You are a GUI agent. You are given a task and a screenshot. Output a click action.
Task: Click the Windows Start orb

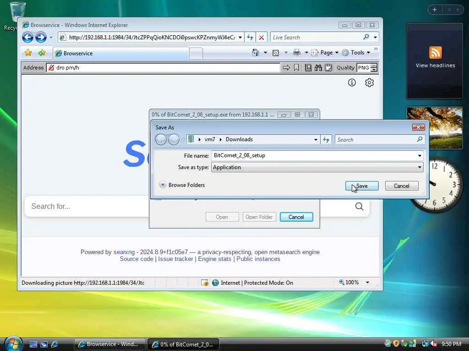[x=13, y=344]
